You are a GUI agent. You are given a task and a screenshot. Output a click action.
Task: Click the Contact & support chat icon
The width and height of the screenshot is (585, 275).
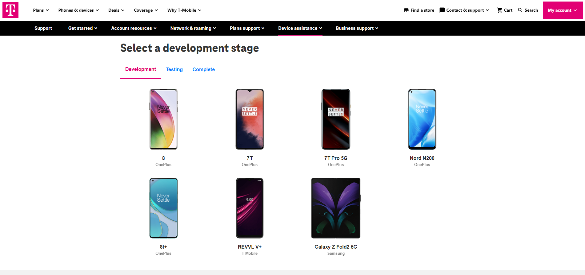442,10
